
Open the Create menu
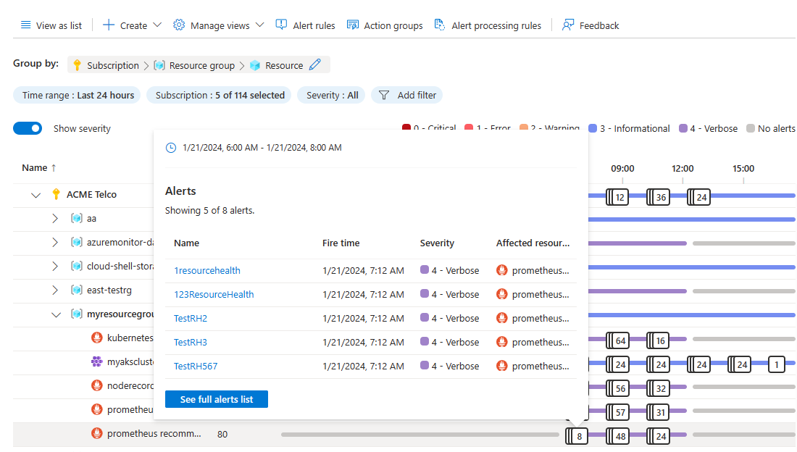(131, 24)
